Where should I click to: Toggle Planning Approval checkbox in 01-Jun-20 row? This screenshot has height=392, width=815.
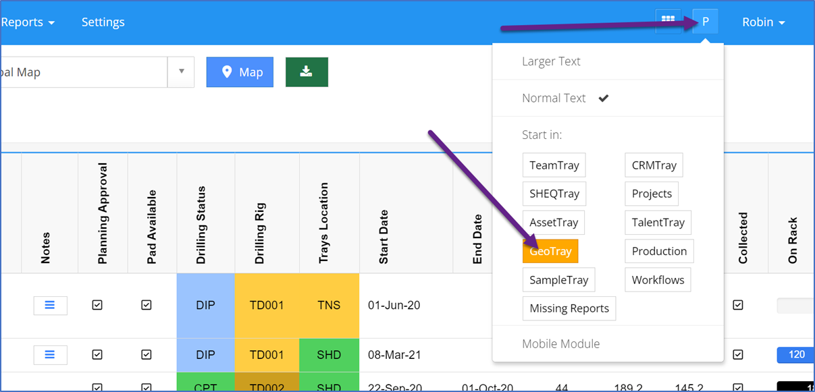coord(97,305)
